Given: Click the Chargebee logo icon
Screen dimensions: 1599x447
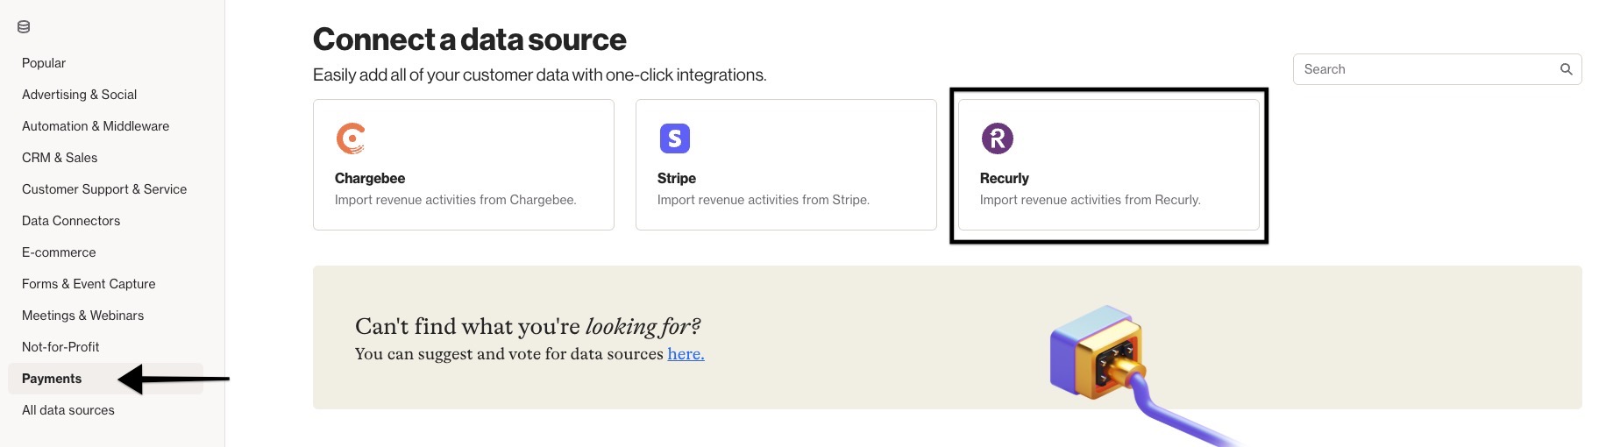Looking at the screenshot, I should click(x=351, y=138).
